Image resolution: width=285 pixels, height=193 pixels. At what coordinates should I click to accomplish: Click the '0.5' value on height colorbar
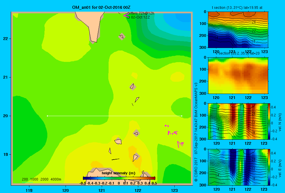[154, 183]
